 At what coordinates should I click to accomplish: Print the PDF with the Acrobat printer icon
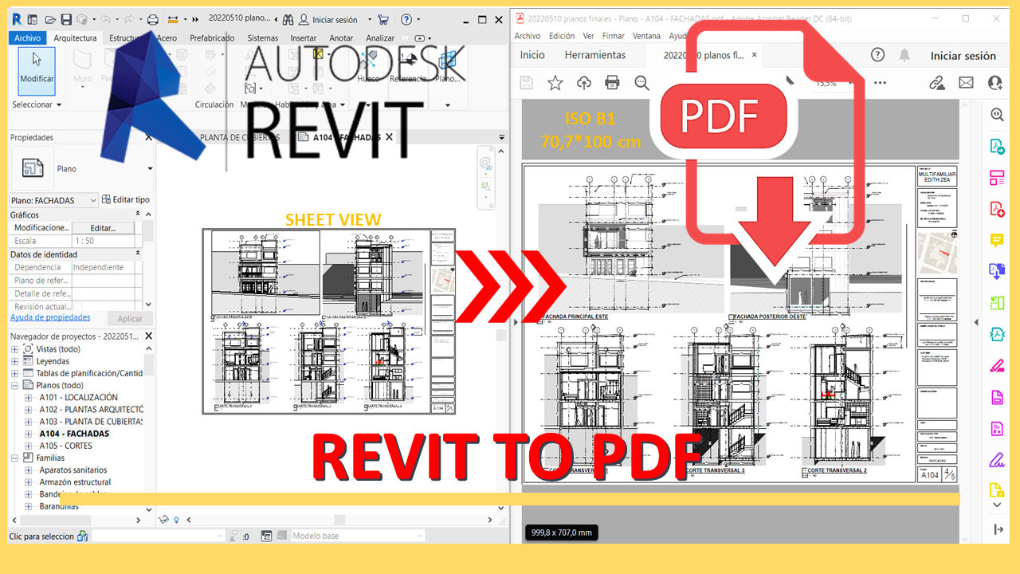pyautogui.click(x=612, y=82)
